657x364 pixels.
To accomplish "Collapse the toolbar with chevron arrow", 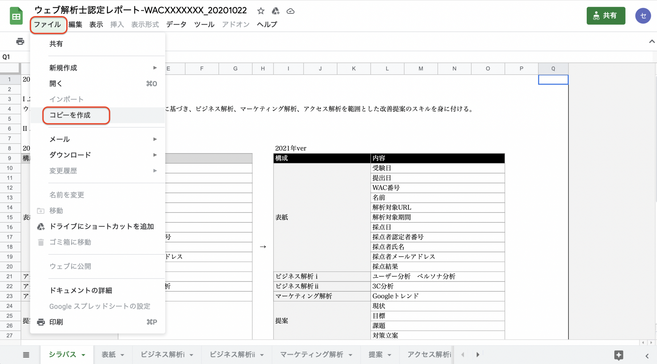I will (x=652, y=41).
